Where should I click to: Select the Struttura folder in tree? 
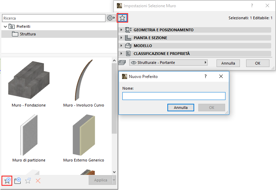coord(59,34)
